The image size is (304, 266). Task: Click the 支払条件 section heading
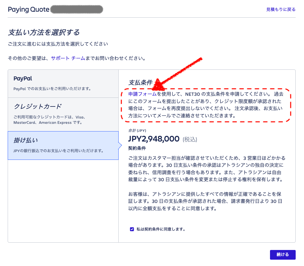point(140,82)
